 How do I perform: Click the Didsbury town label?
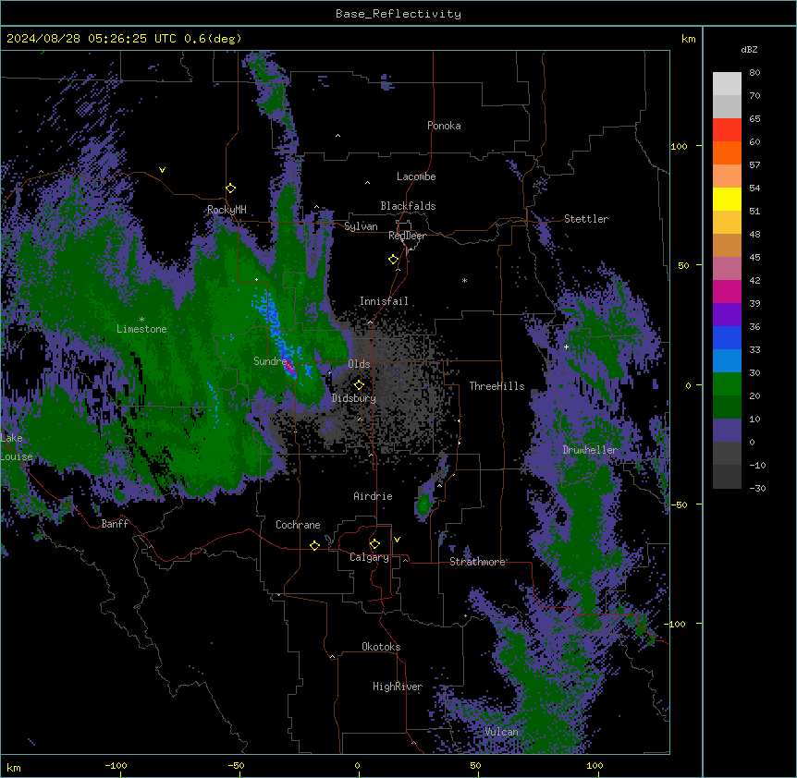(x=354, y=398)
